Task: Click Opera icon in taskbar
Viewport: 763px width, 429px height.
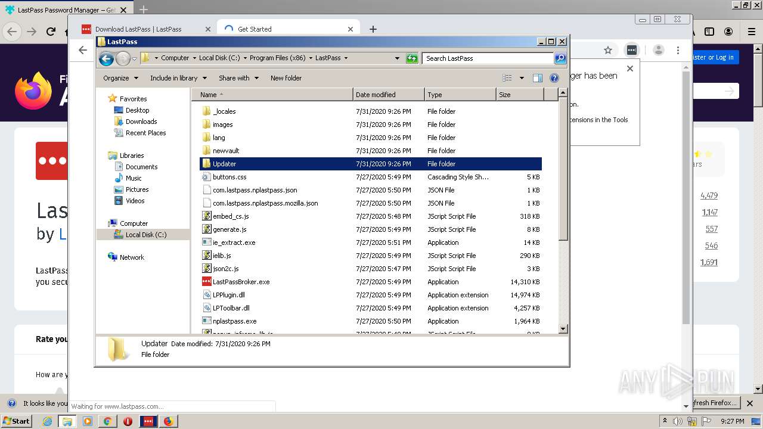Action: coord(128,421)
